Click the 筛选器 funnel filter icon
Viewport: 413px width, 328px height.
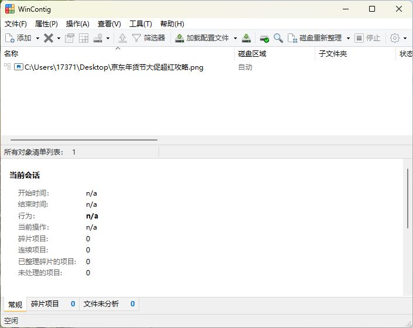tap(136, 38)
